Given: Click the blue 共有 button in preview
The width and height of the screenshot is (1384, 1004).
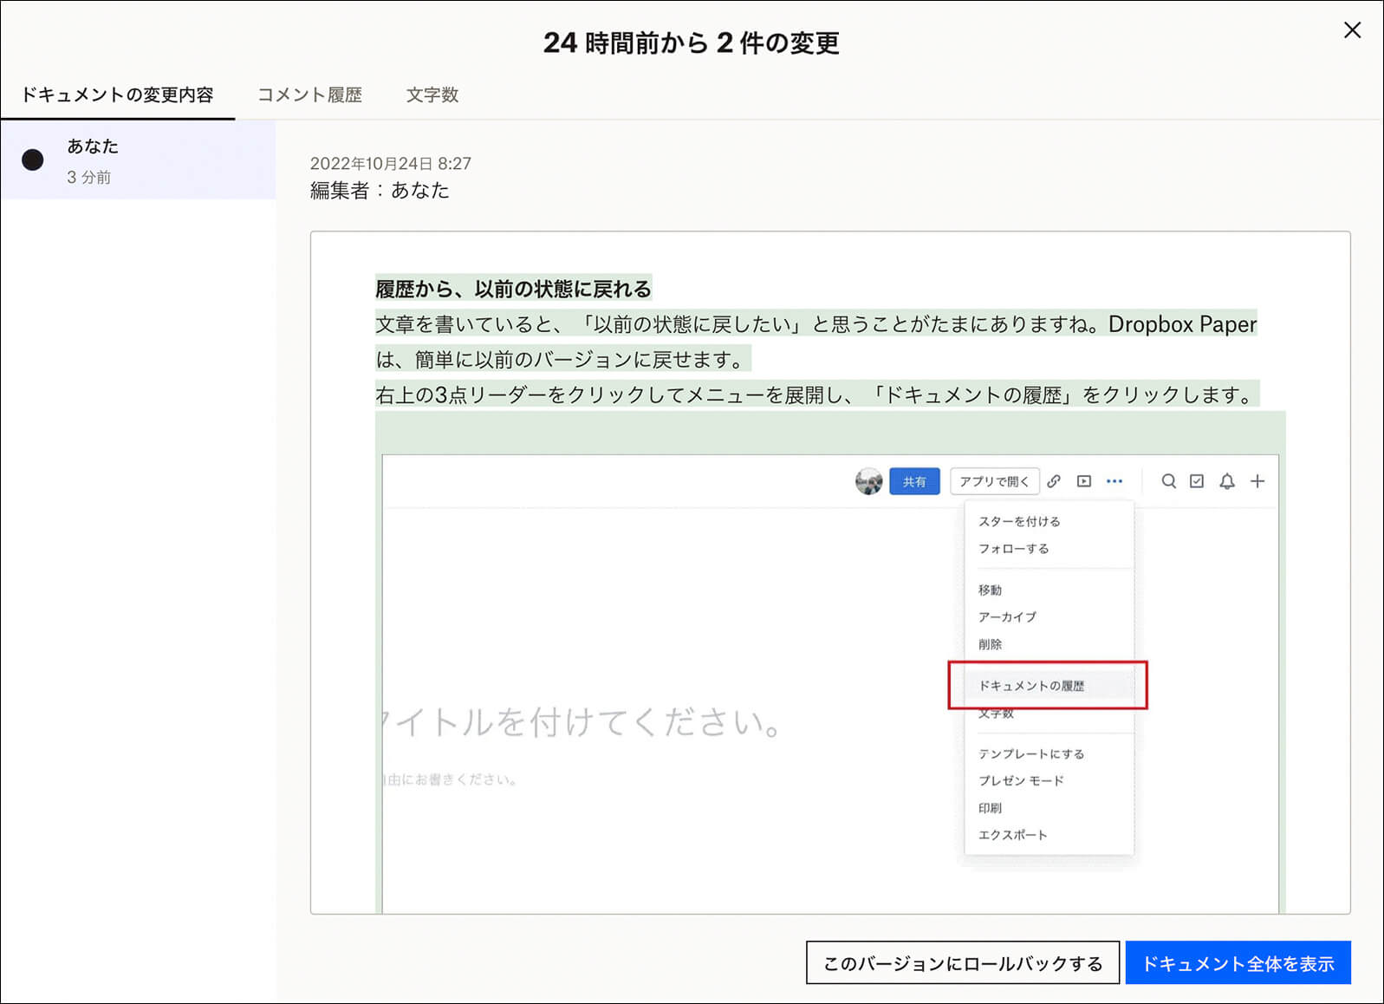Looking at the screenshot, I should click(914, 481).
